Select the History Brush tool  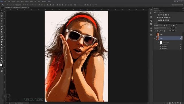coord(2,34)
